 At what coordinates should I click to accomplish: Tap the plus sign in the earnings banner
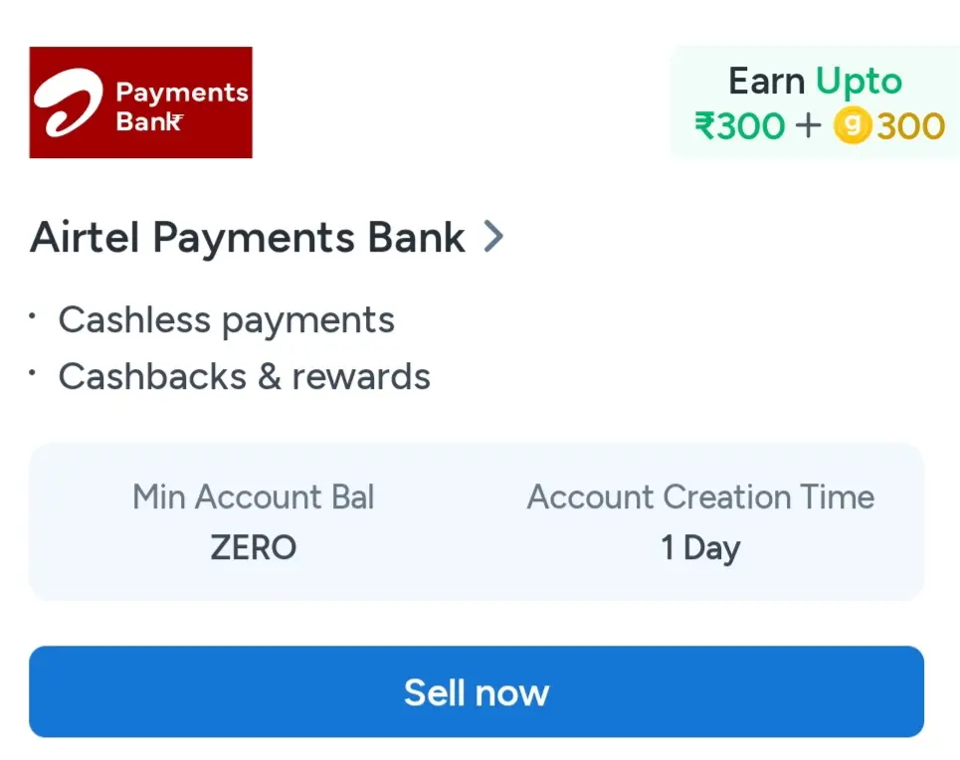coord(808,126)
